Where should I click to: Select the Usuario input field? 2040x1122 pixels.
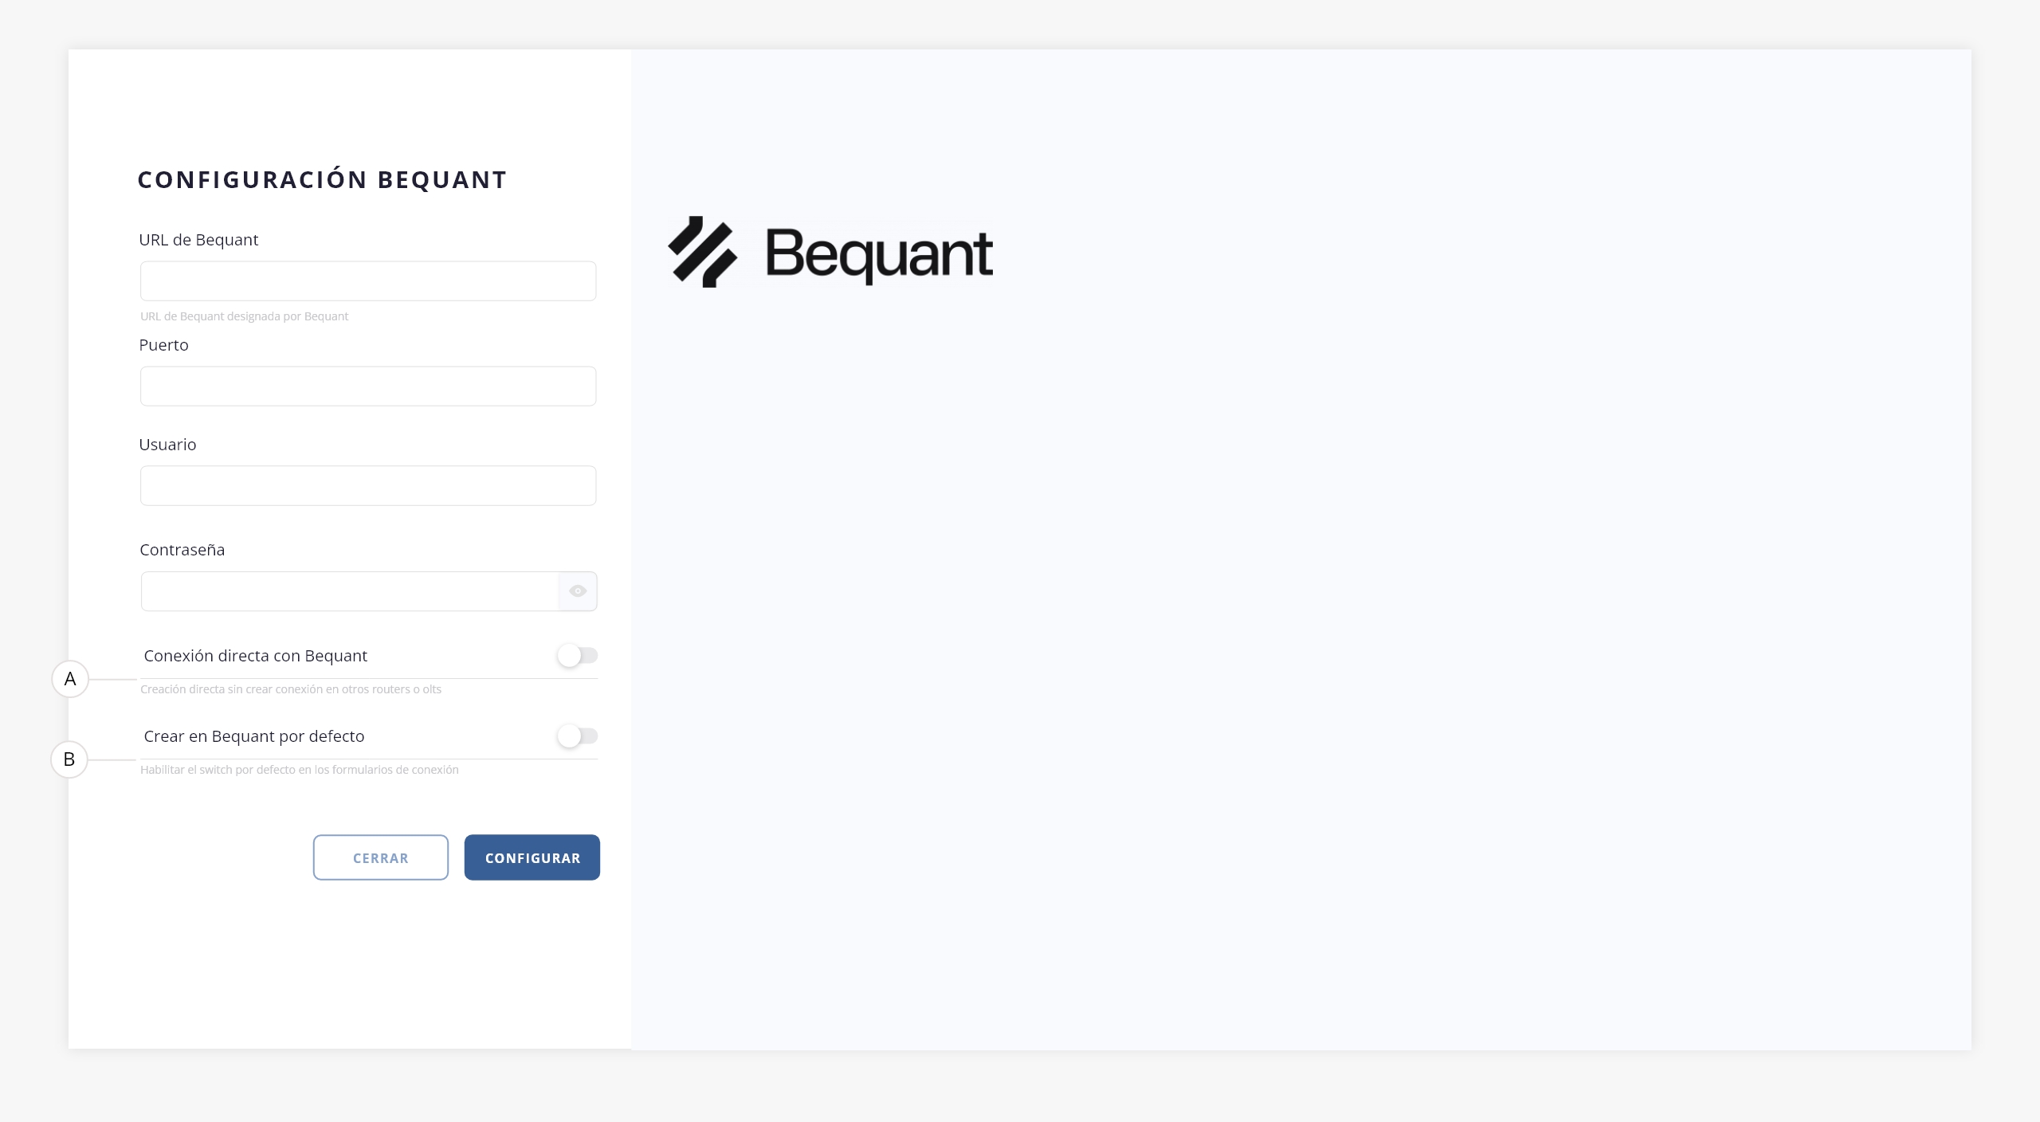(x=368, y=486)
